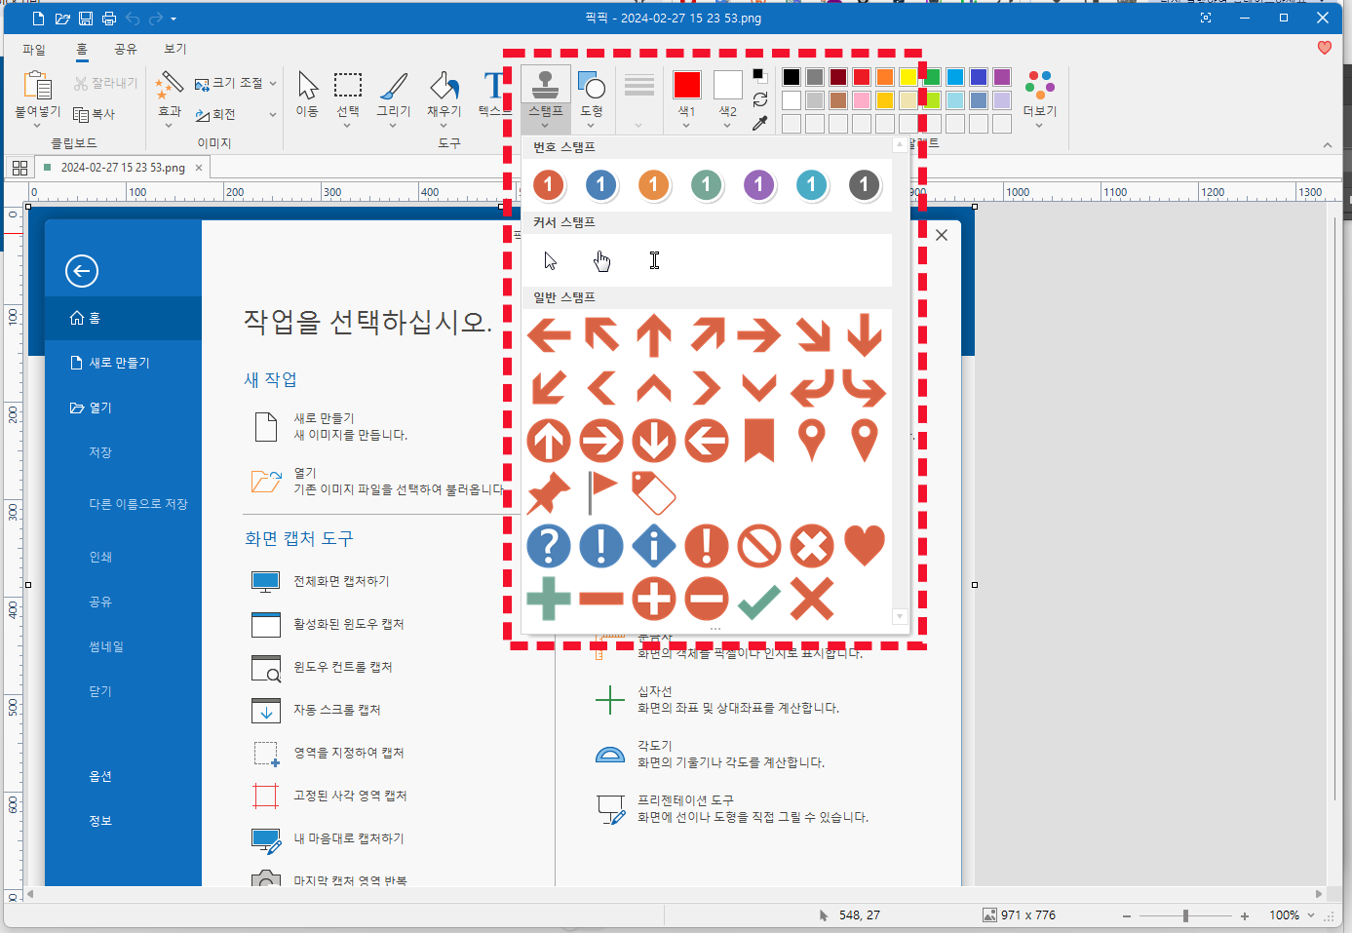Pick the blue diamond info stamp
The width and height of the screenshot is (1352, 933).
click(x=654, y=545)
